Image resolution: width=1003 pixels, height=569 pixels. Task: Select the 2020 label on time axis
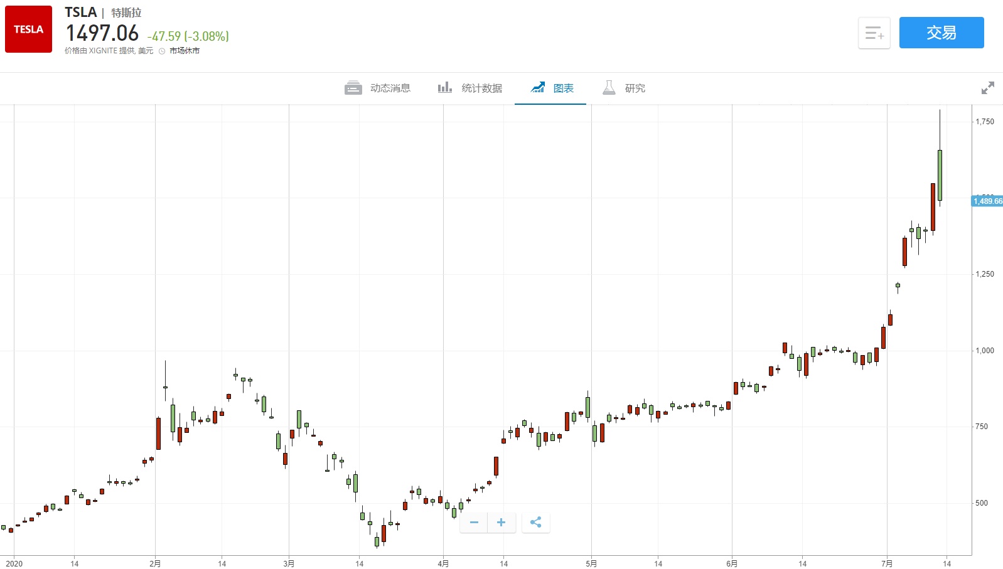pyautogui.click(x=14, y=563)
